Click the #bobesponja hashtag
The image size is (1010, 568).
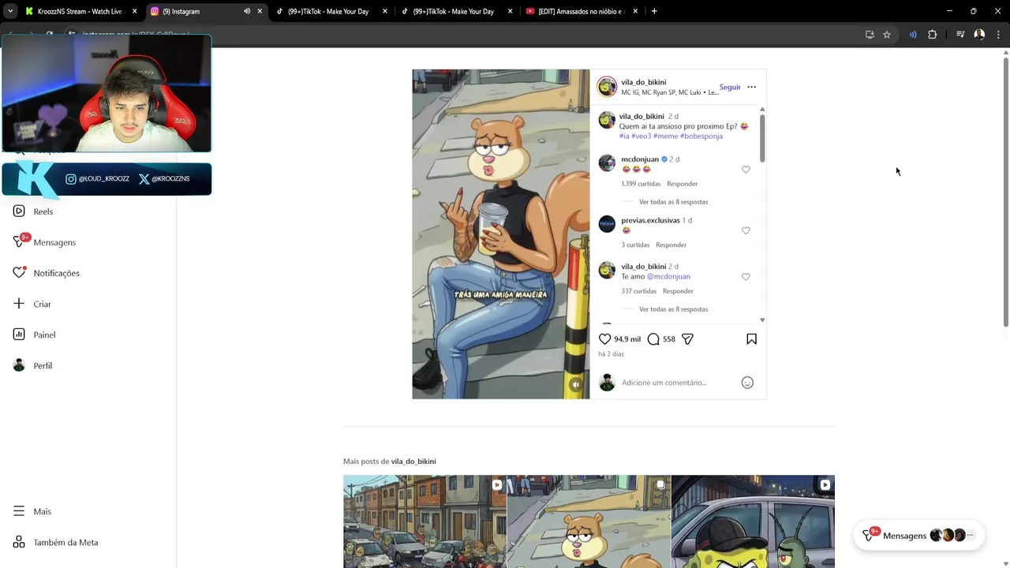(x=701, y=136)
